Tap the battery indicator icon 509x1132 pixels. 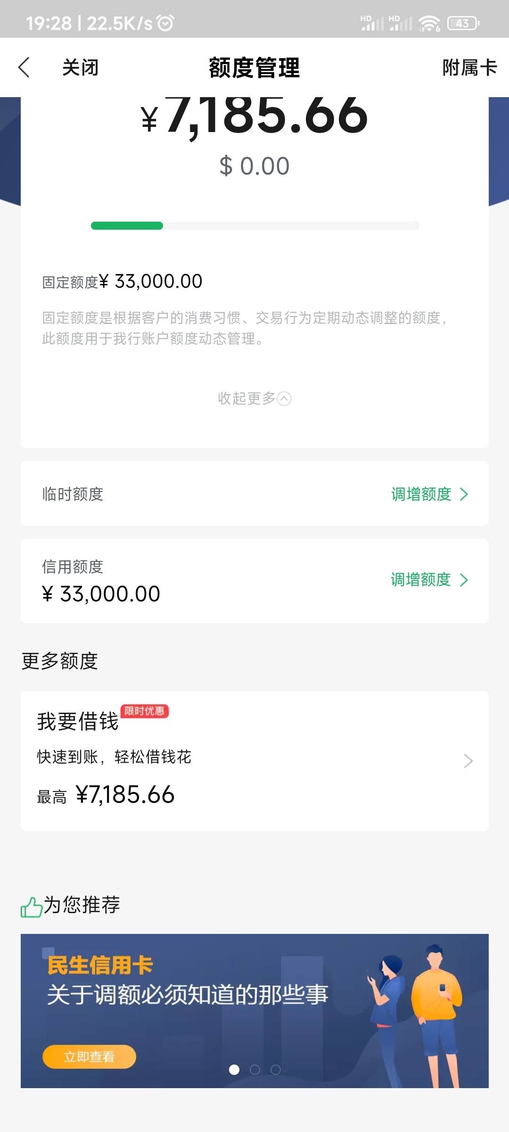463,23
